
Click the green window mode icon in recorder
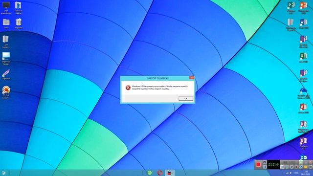(x=301, y=162)
